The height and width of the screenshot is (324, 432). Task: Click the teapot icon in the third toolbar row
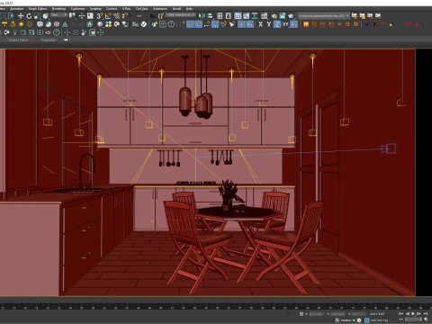point(48,32)
